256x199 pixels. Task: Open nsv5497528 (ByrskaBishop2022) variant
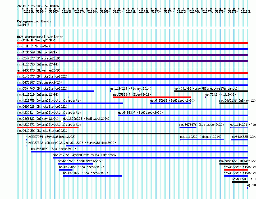pos(42,107)
